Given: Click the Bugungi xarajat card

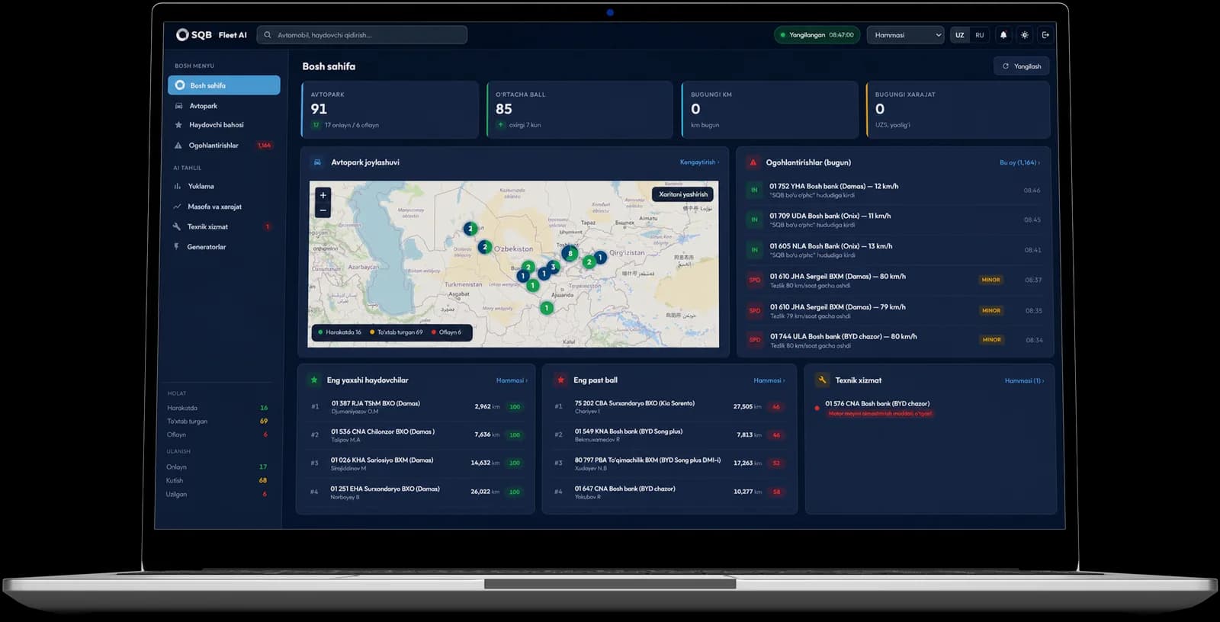Looking at the screenshot, I should click(958, 110).
